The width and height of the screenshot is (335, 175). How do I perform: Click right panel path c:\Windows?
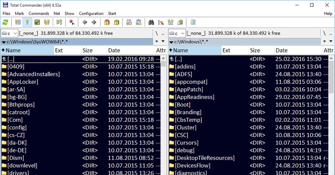pos(244,42)
